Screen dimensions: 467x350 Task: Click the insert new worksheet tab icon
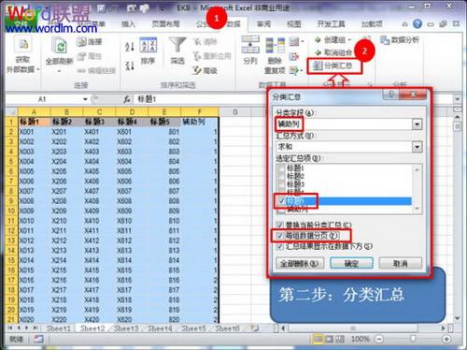click(x=255, y=328)
